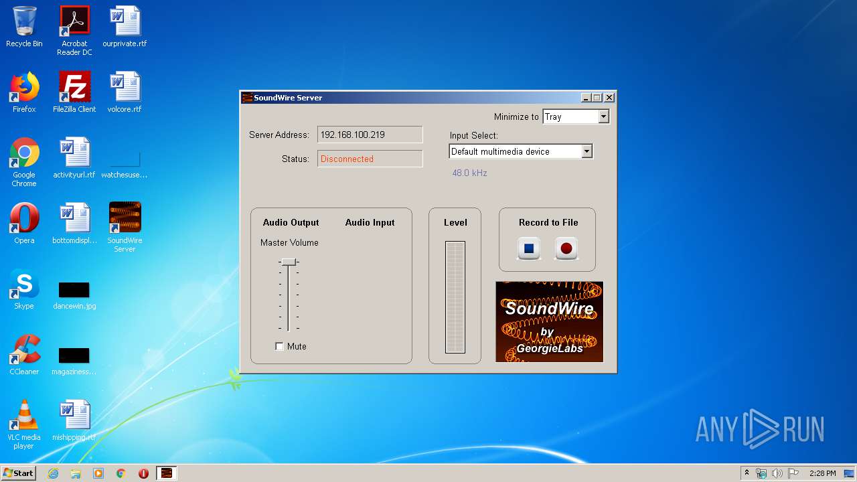Open the Recycle Bin icon
The height and width of the screenshot is (482, 857).
click(24, 27)
